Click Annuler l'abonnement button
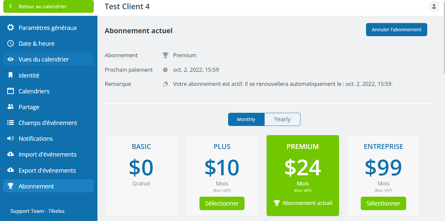 coord(397,30)
